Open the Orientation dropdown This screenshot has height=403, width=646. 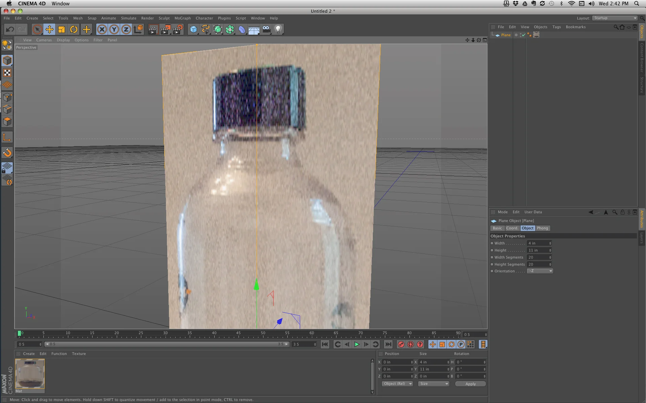(540, 271)
